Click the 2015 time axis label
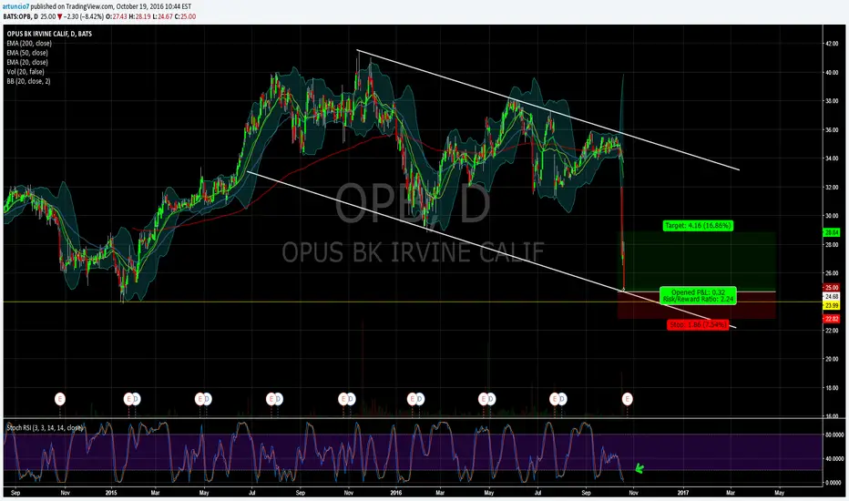 point(111,493)
